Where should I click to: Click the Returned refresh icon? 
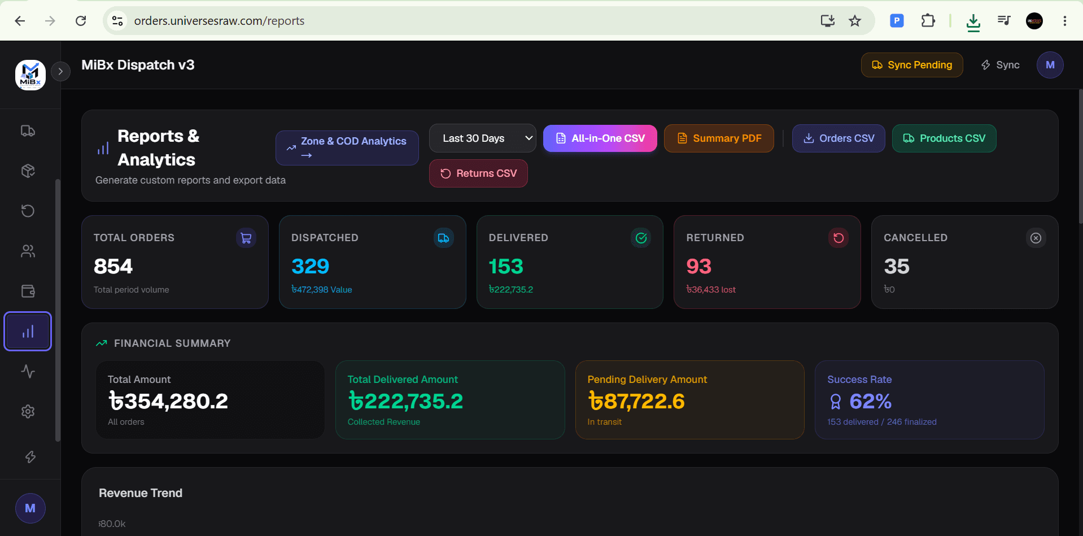tap(839, 238)
